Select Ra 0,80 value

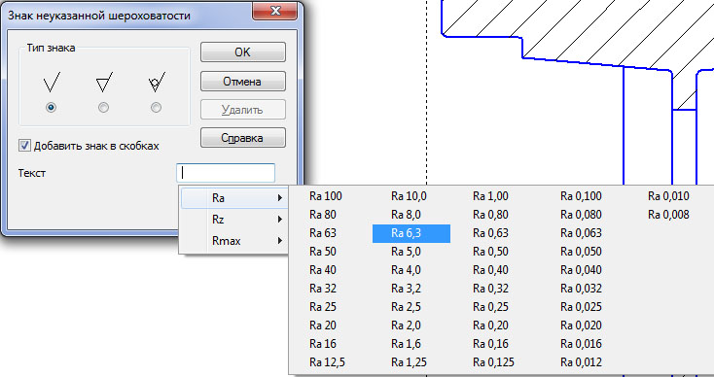click(x=491, y=215)
